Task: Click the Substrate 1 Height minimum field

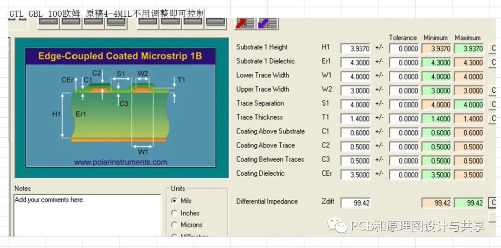Action: (x=436, y=49)
